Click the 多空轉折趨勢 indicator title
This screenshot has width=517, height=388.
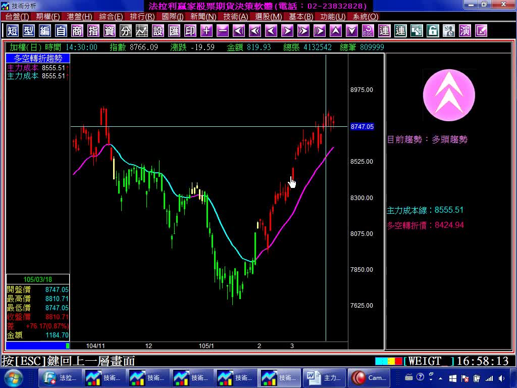click(38, 59)
